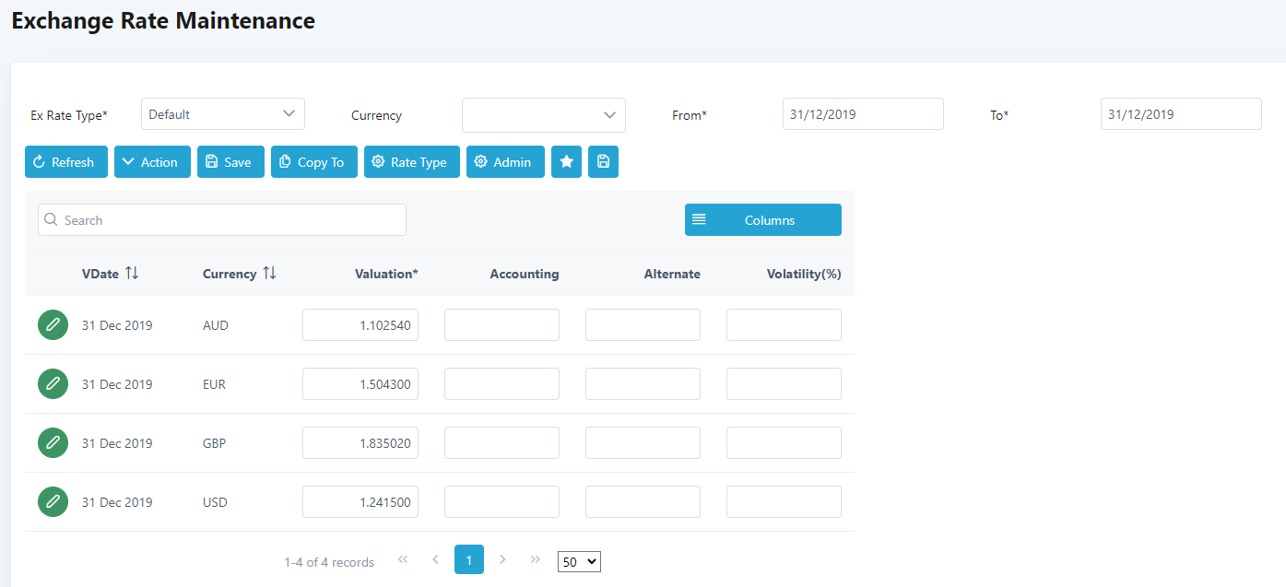The height and width of the screenshot is (587, 1286).
Task: Click the edit pencil icon for EUR row
Action: click(53, 384)
